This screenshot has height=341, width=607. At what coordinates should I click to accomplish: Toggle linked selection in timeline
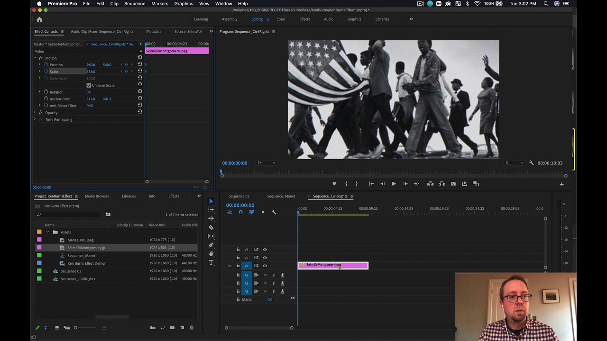tap(252, 212)
